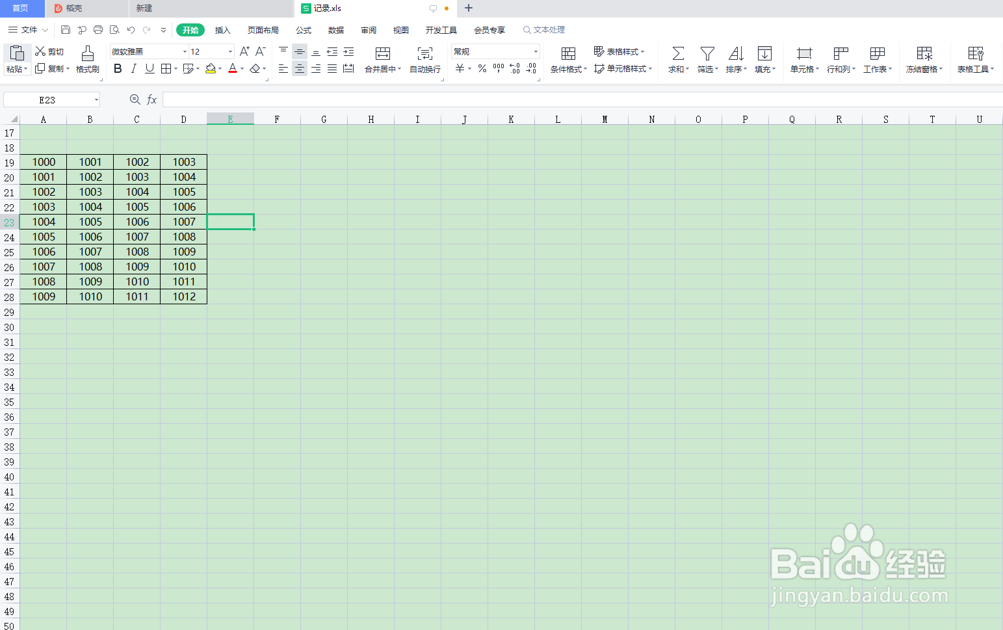Image resolution: width=1003 pixels, height=630 pixels.
Task: Open Table Style (表格样式) button
Action: [619, 51]
